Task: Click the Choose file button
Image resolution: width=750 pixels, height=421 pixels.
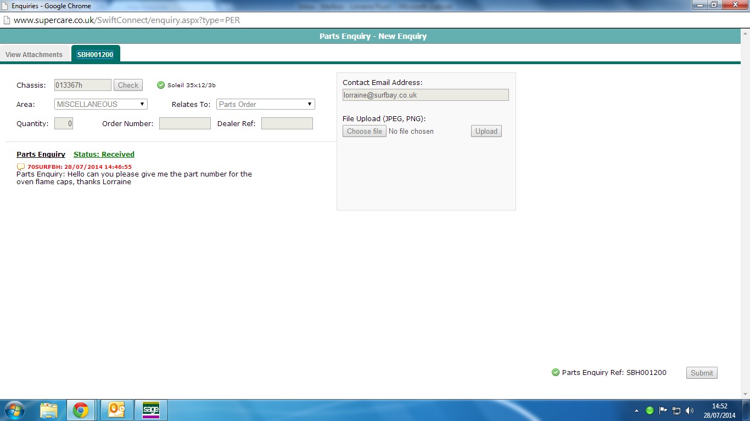Action: [x=365, y=131]
